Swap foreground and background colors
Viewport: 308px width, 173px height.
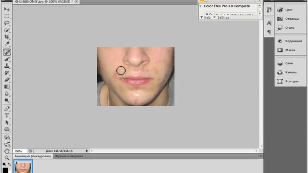pyautogui.click(x=9, y=164)
